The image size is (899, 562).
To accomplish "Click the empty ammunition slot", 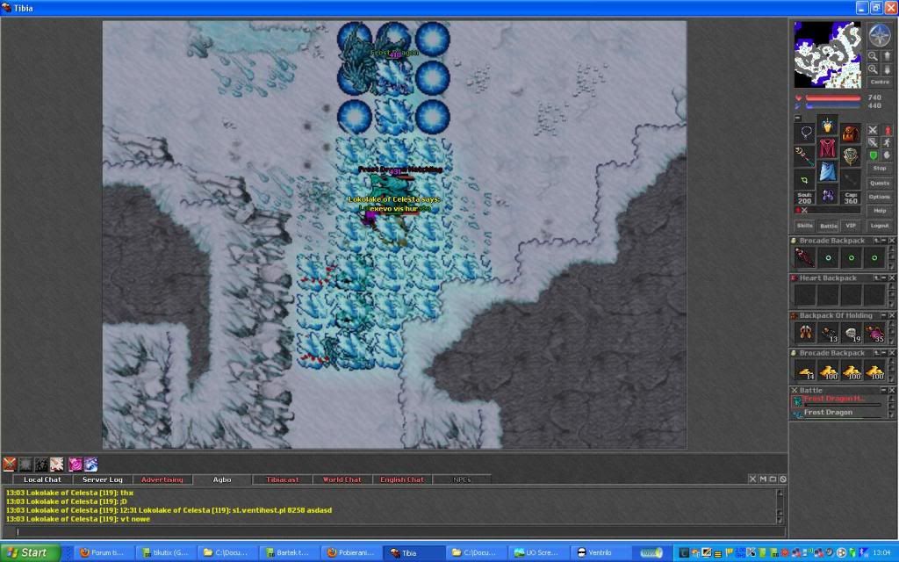I will click(x=851, y=179).
